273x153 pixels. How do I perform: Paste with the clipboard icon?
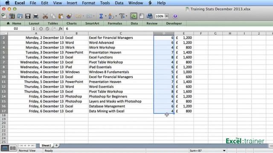61,16
